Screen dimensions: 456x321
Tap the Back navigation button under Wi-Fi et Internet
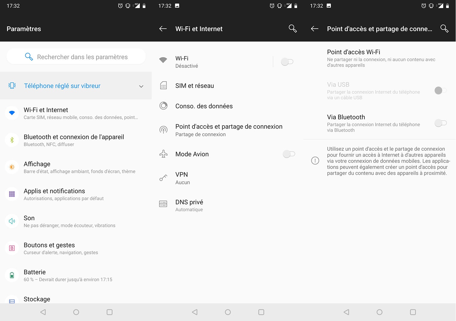tap(195, 312)
